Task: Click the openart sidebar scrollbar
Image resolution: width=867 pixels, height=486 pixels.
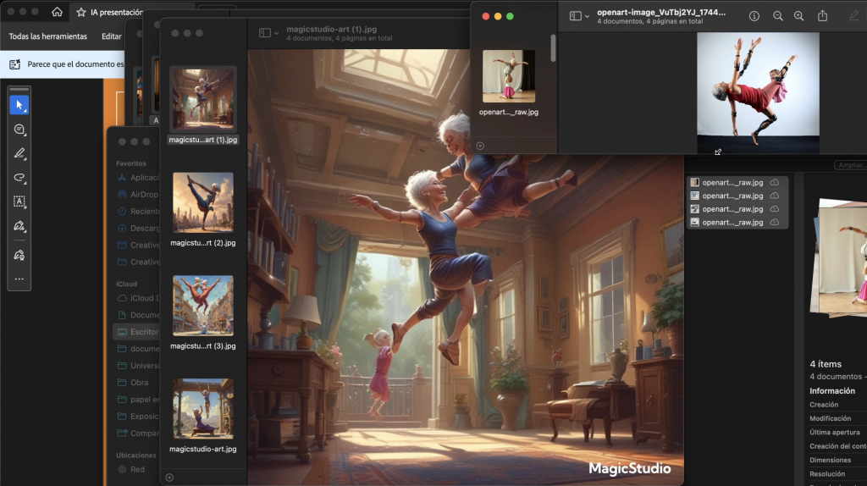Action: click(x=554, y=48)
